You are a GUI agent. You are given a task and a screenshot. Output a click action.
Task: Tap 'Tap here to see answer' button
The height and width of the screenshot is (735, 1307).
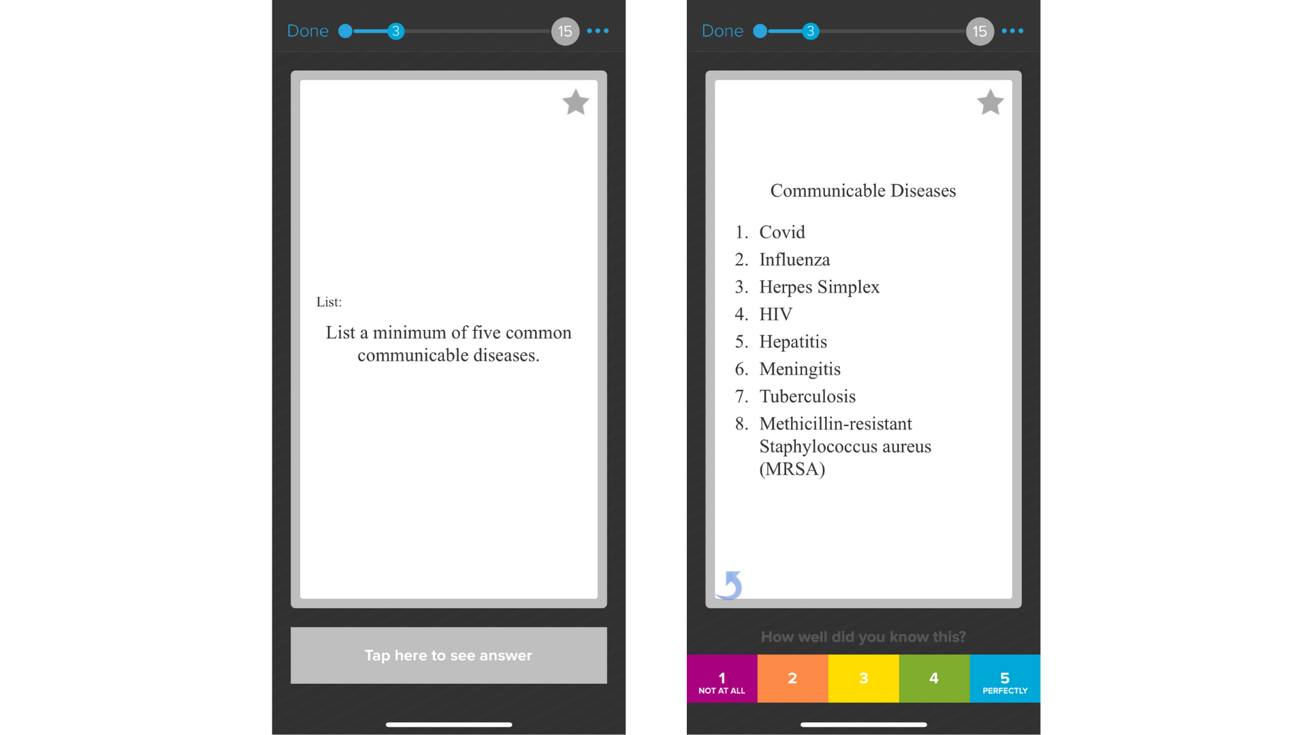tap(449, 655)
